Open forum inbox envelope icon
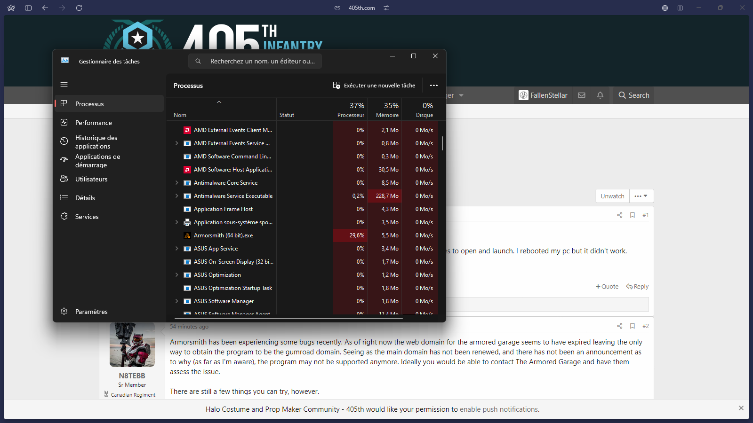 [x=582, y=95]
